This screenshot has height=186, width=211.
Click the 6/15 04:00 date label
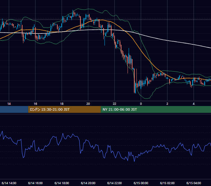click(194, 183)
